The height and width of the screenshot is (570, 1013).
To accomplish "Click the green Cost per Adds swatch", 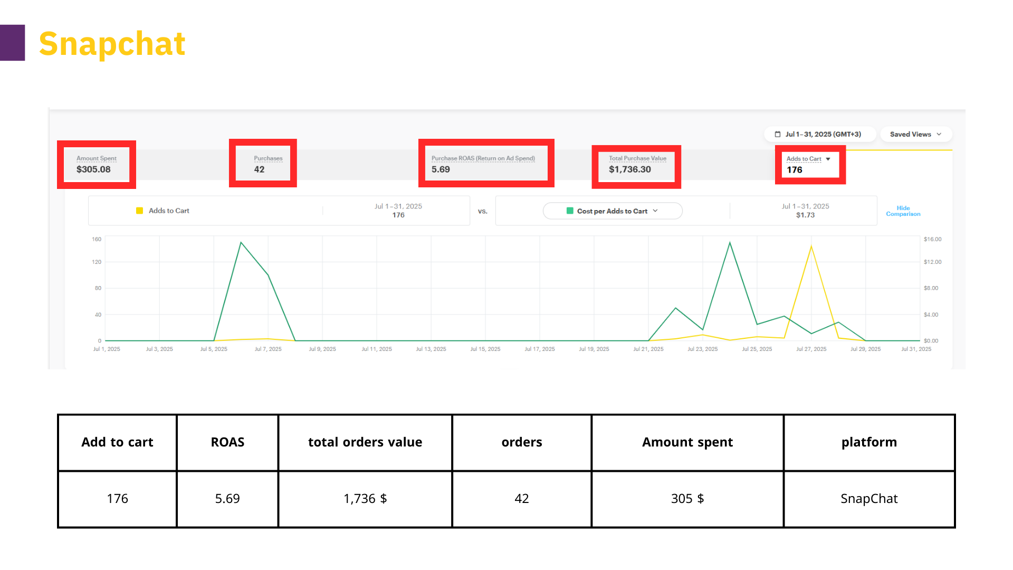I will (x=570, y=211).
